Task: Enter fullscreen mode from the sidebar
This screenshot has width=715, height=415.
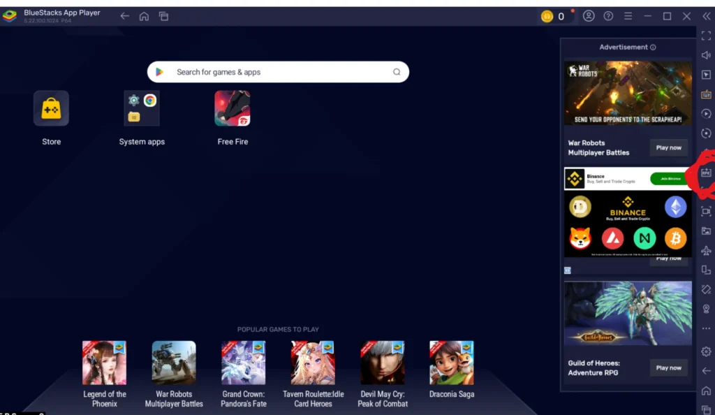Action: (x=706, y=36)
